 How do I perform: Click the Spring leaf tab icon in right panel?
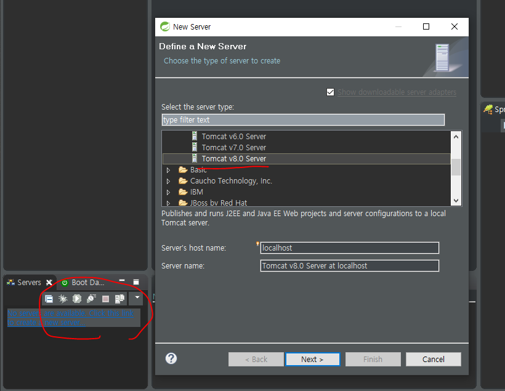[x=488, y=110]
